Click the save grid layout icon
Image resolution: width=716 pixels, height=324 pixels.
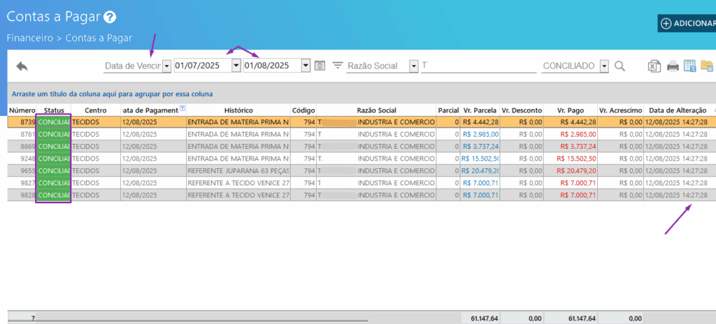point(689,66)
